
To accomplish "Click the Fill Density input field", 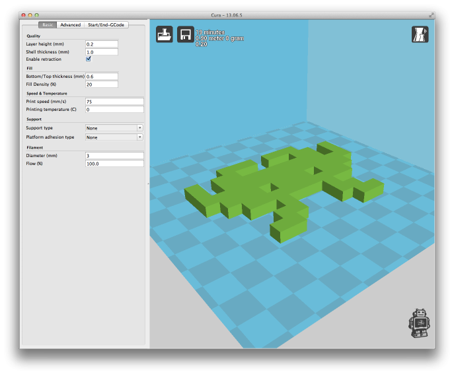I will coord(102,85).
